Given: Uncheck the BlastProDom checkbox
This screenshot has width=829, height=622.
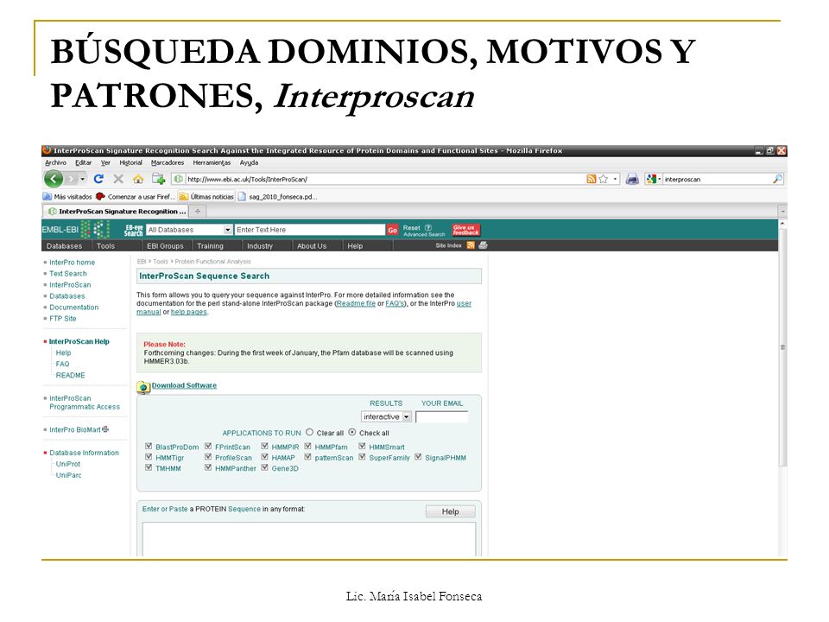Looking at the screenshot, I should point(149,447).
